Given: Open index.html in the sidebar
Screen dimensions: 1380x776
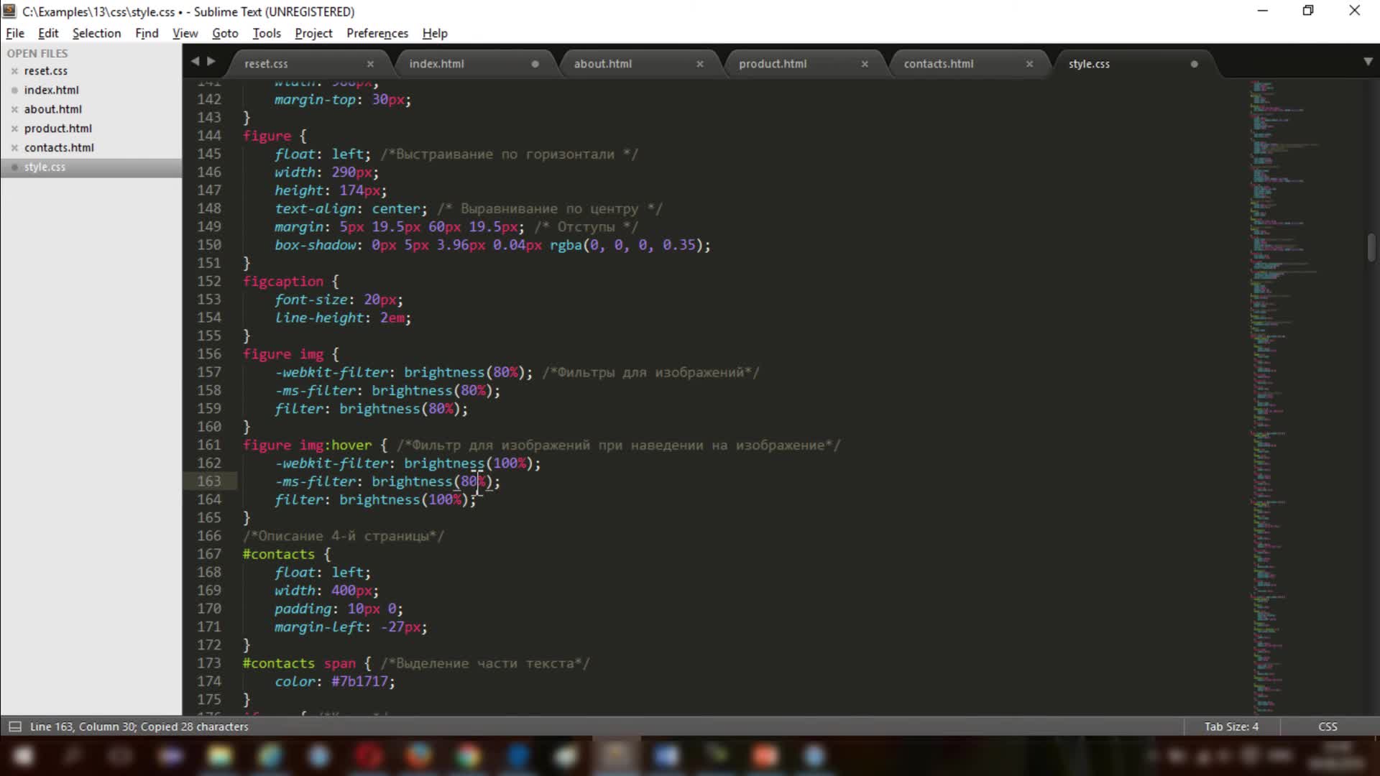Looking at the screenshot, I should click(52, 90).
